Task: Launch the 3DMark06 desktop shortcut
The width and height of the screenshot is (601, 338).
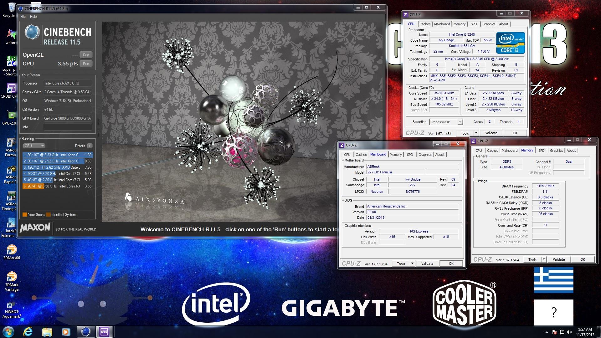Action: 12,252
